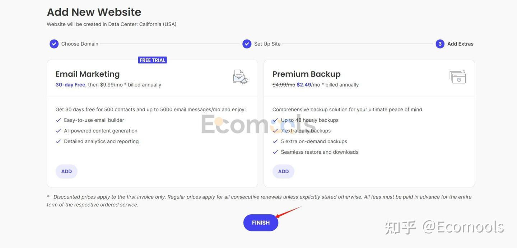517x248 pixels.
Task: Click checkmark beside Seamless restore and downloads
Action: 275,152
